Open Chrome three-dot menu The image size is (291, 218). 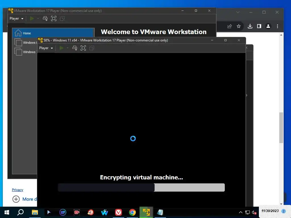(x=277, y=26)
